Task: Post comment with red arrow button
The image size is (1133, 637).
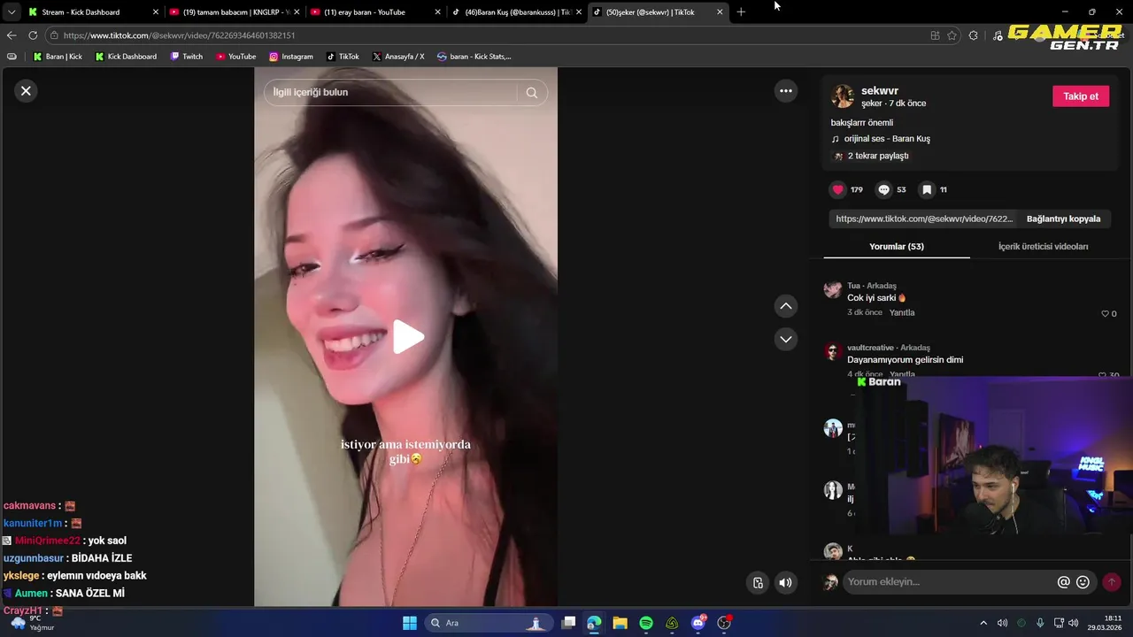Action: (x=1111, y=582)
